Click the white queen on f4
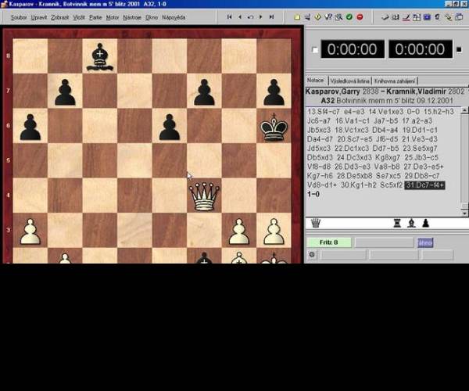Viewport: 469px width, 391px height. pos(204,195)
